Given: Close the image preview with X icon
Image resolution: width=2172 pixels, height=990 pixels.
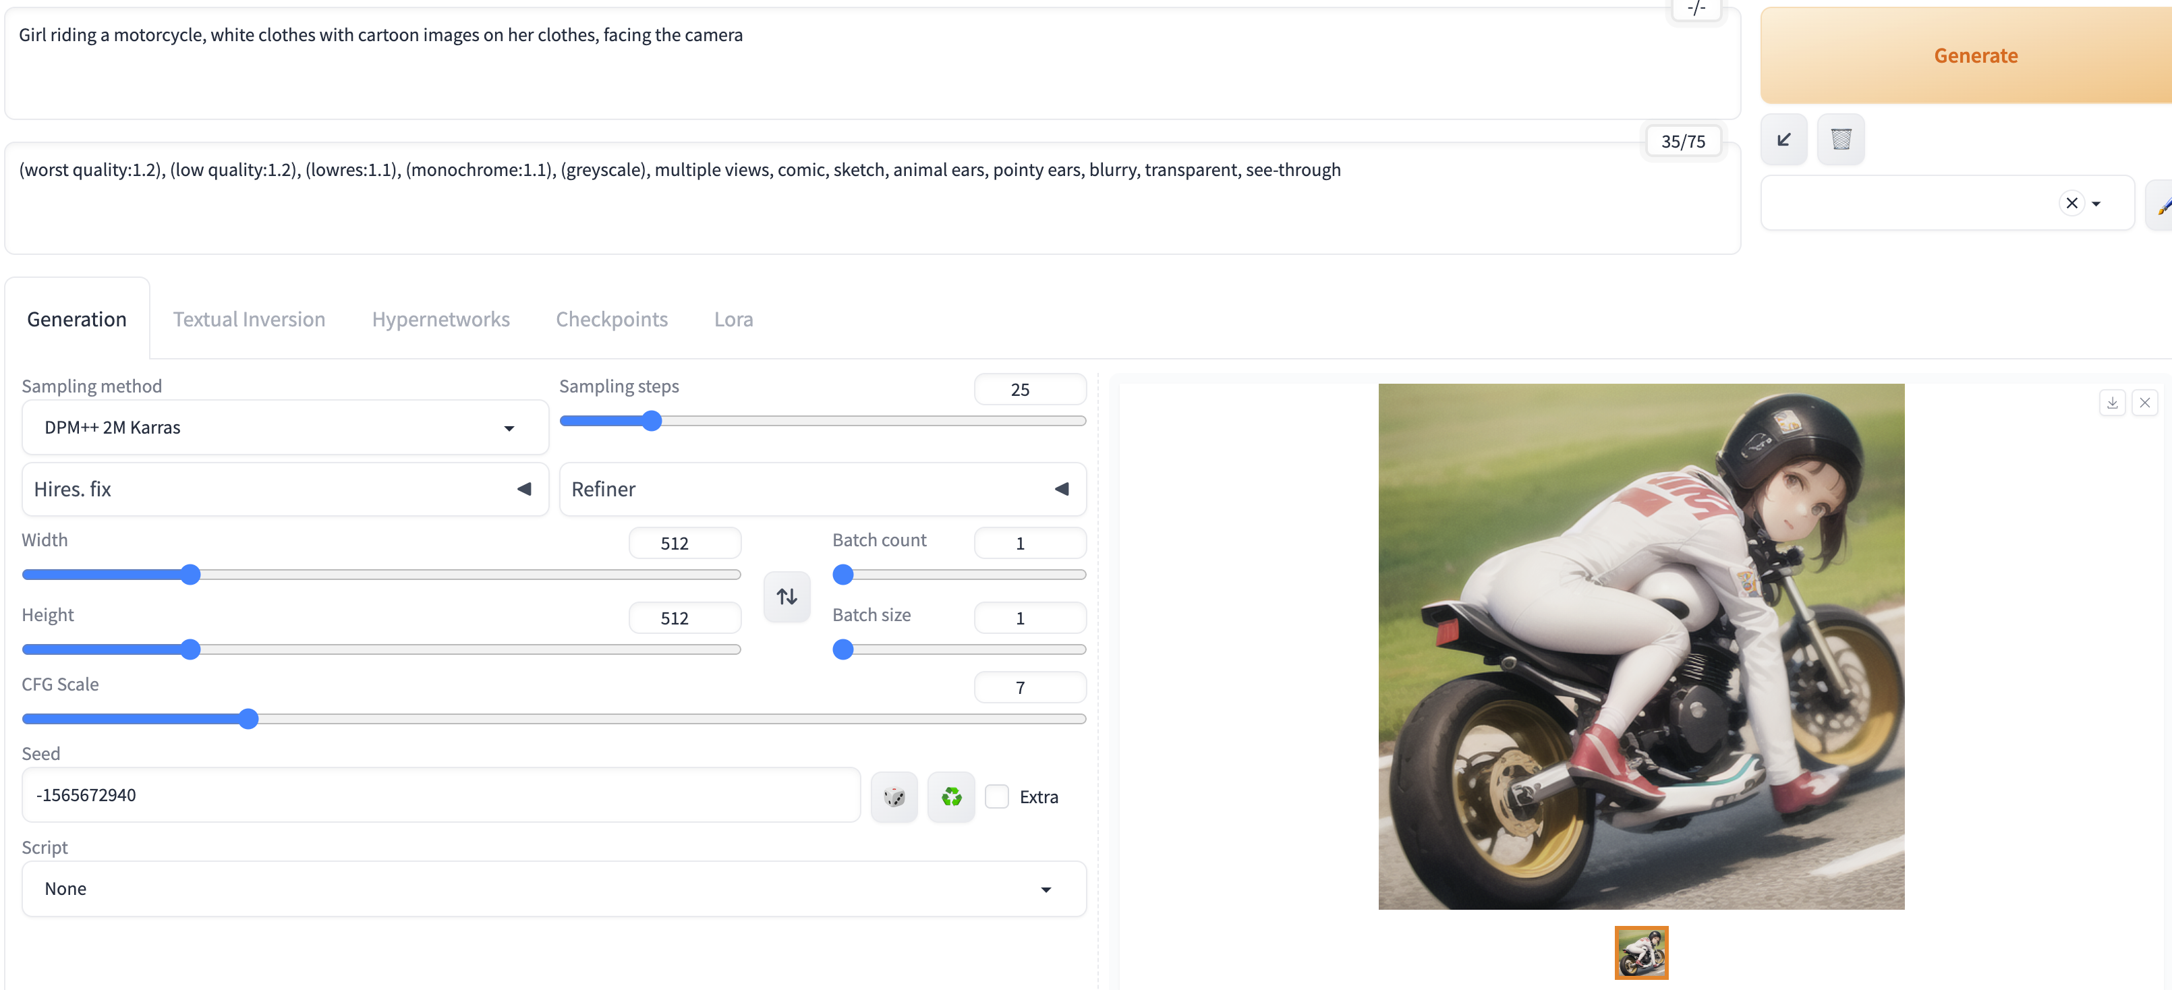Looking at the screenshot, I should 2144,403.
